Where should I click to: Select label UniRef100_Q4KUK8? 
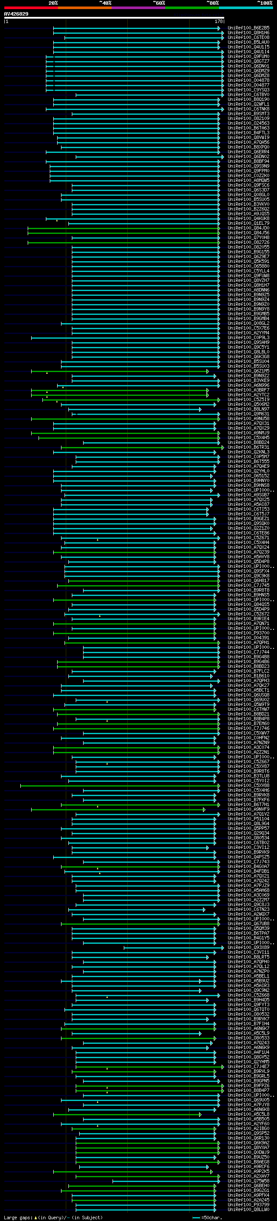click(x=248, y=218)
